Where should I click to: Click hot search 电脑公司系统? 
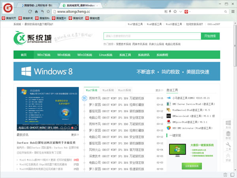pos(173,44)
